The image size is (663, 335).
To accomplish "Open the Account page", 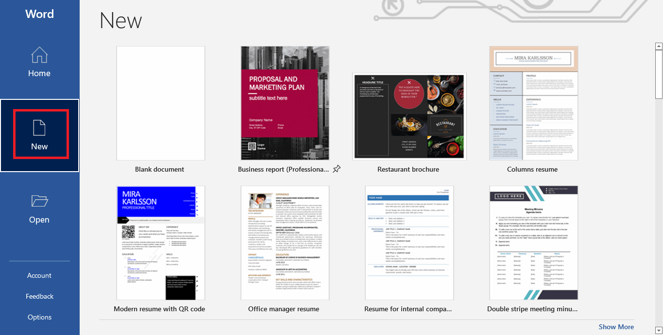I will point(39,275).
